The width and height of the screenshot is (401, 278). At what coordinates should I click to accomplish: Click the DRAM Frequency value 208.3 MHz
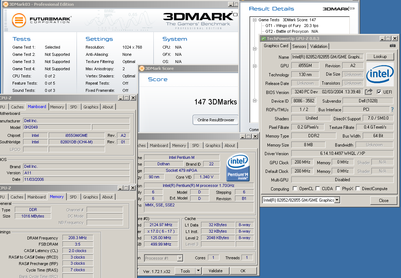78,238
